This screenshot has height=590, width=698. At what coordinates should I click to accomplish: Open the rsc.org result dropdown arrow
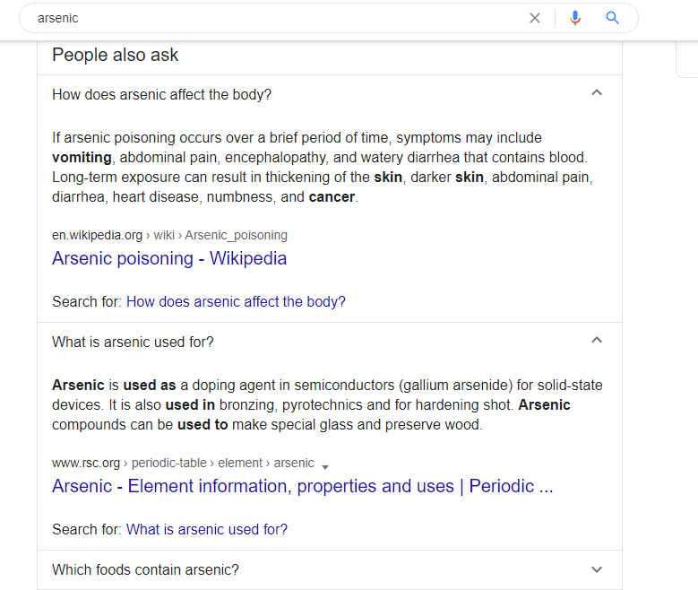pyautogui.click(x=325, y=467)
